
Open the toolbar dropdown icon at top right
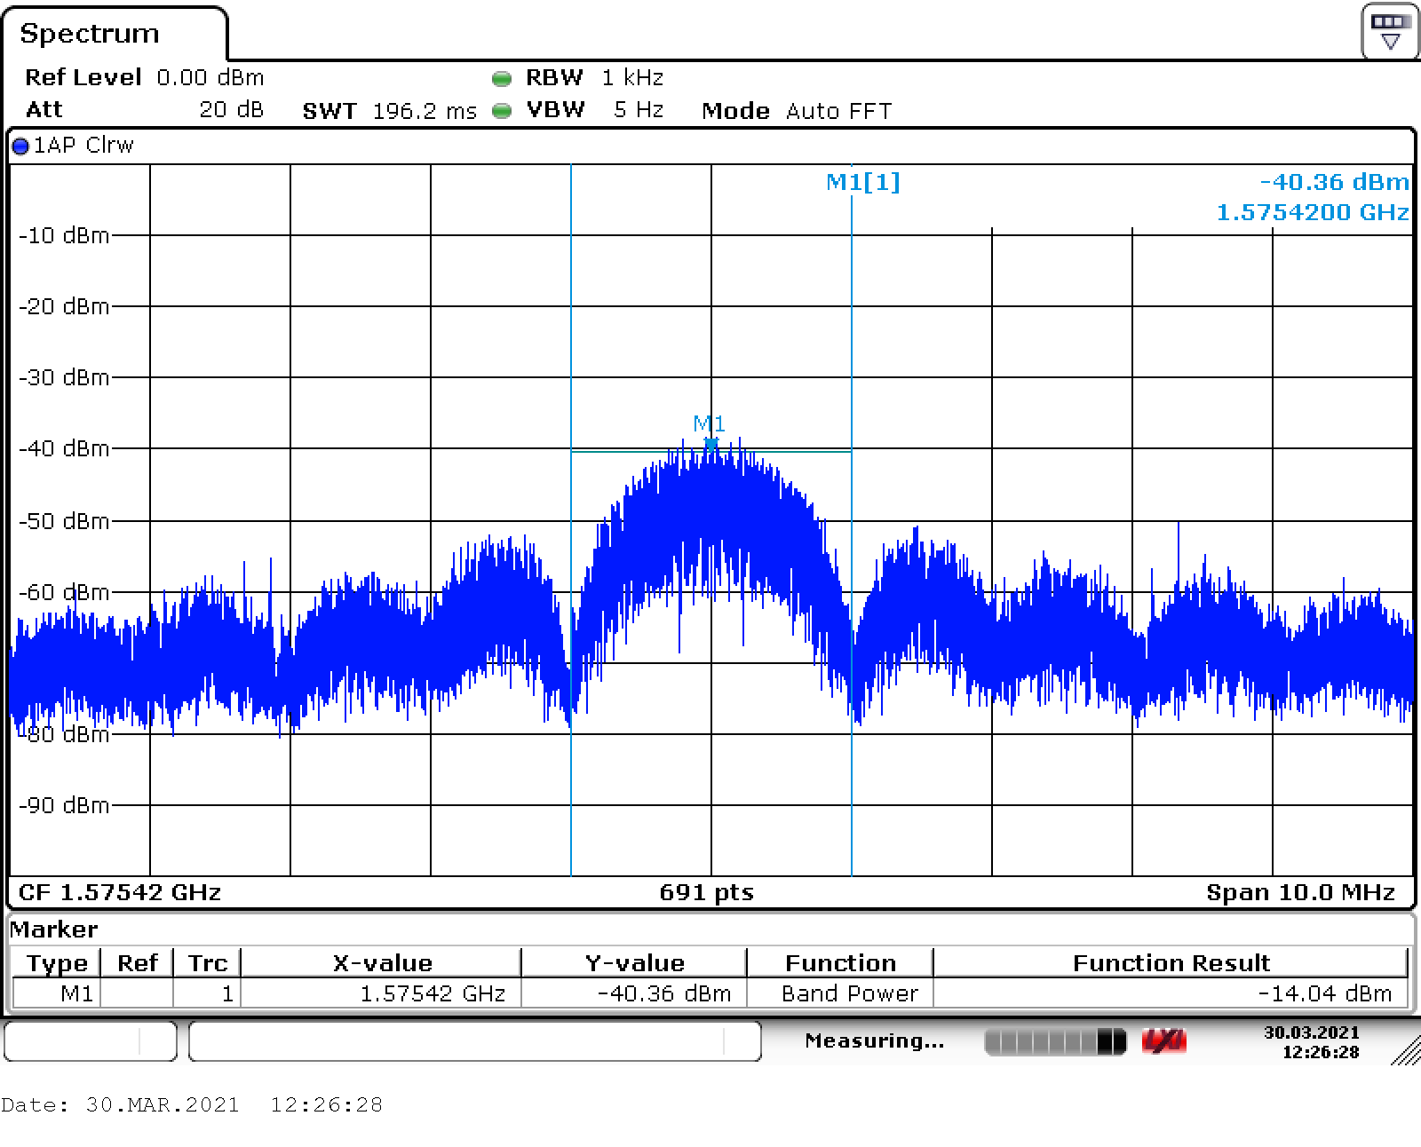tap(1390, 32)
